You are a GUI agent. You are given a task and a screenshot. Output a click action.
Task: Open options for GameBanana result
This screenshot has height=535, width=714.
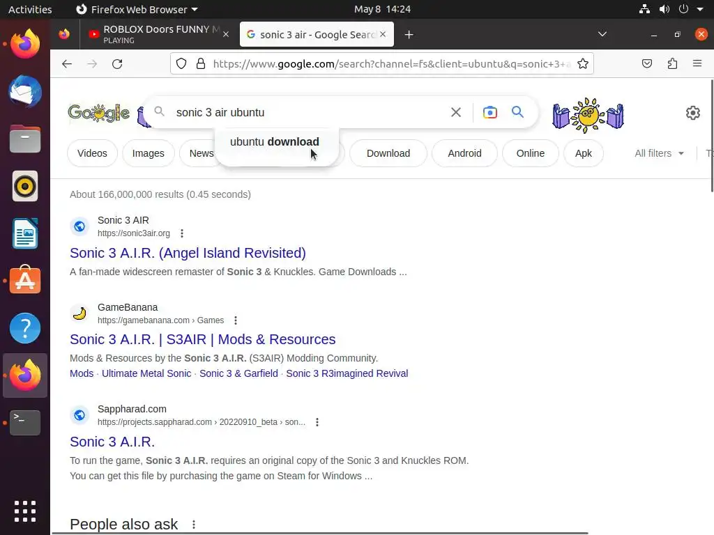236,320
